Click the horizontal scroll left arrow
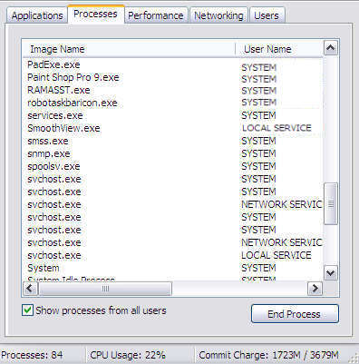Viewport: 359px width, 364px height. click(x=30, y=288)
